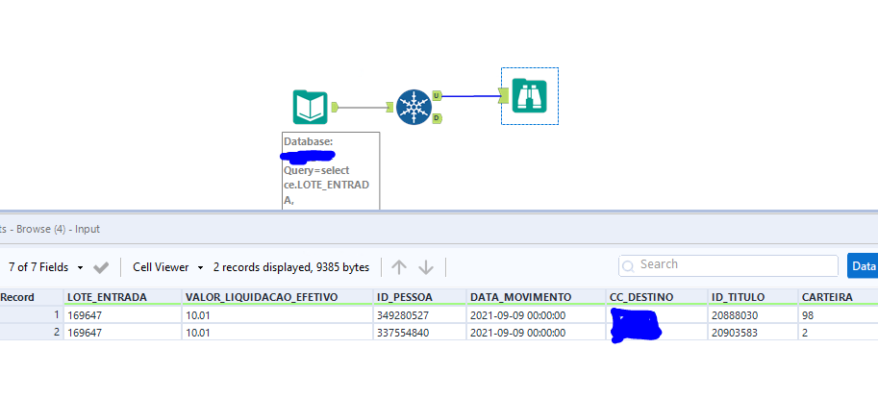Click the records displayed status text
The width and height of the screenshot is (878, 399).
coord(291,267)
